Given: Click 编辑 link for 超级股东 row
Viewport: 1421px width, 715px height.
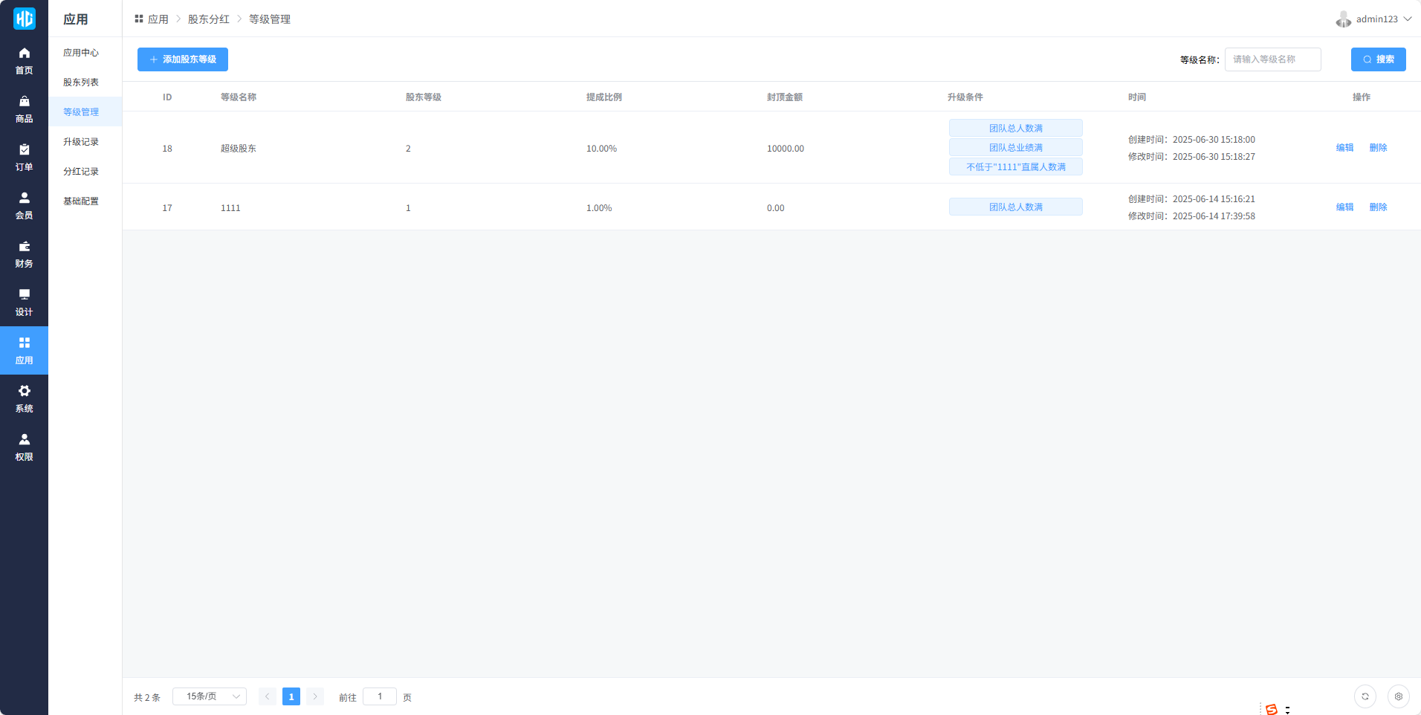Looking at the screenshot, I should [1344, 148].
